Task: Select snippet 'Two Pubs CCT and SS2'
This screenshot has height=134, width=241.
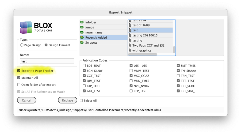Action: click(x=151, y=46)
